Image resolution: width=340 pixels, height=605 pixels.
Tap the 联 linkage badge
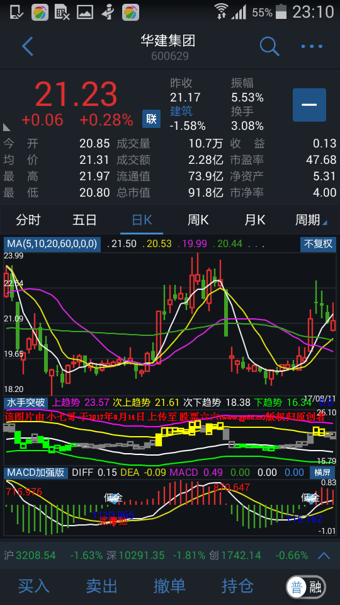click(x=151, y=119)
